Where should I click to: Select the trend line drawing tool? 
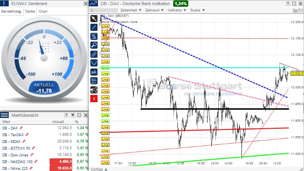coord(94,27)
